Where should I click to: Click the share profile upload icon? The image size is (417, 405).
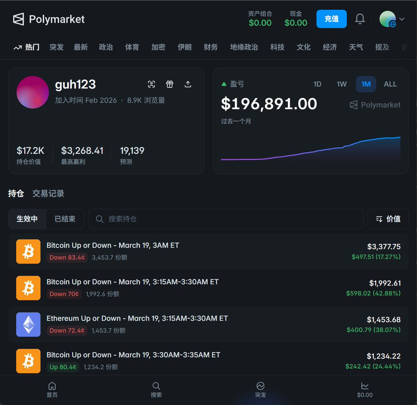[188, 84]
